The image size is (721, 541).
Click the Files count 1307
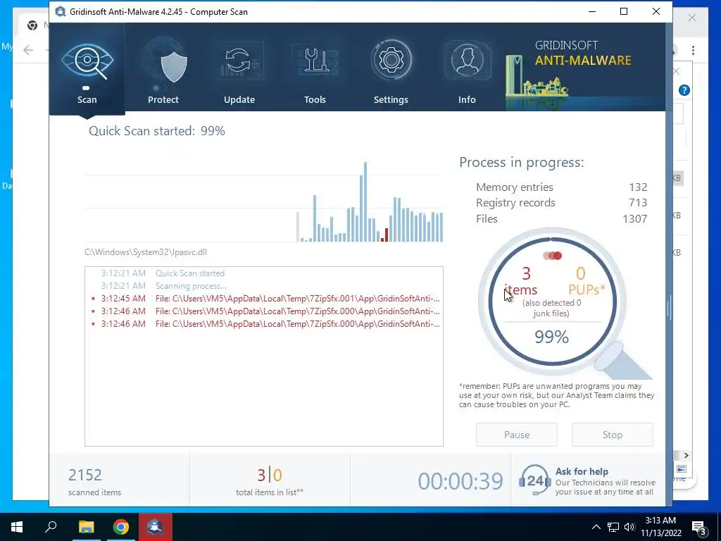click(635, 218)
